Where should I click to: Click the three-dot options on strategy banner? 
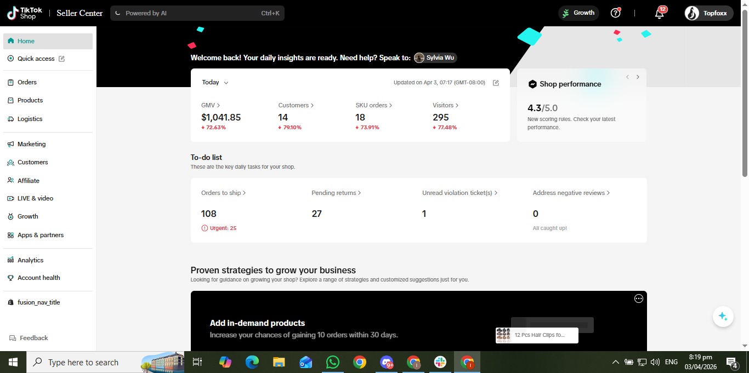638,299
